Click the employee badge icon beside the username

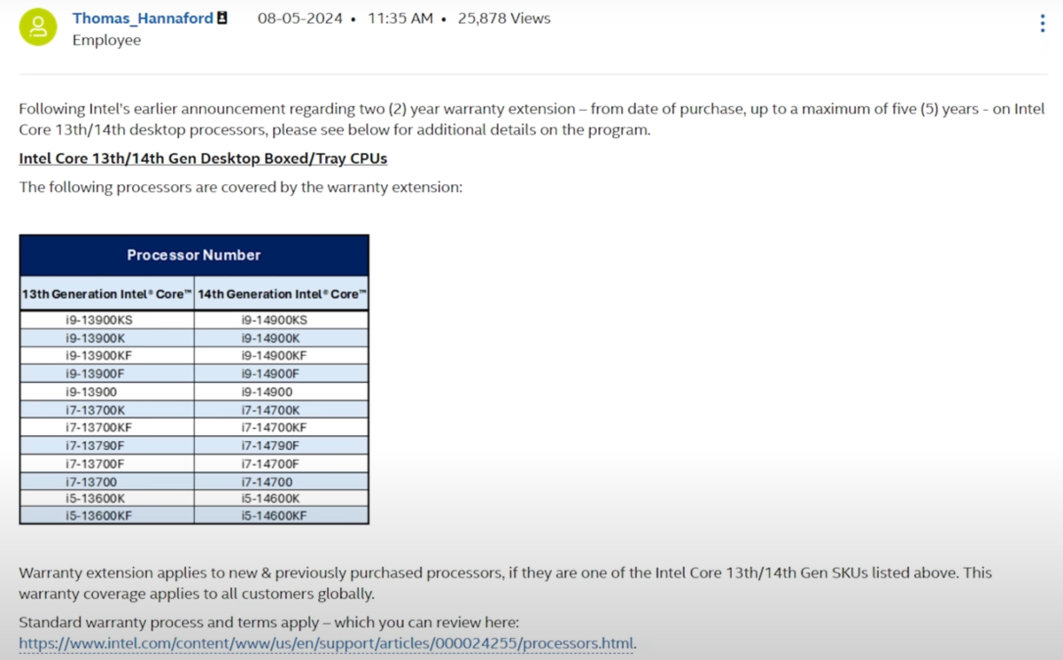[222, 18]
